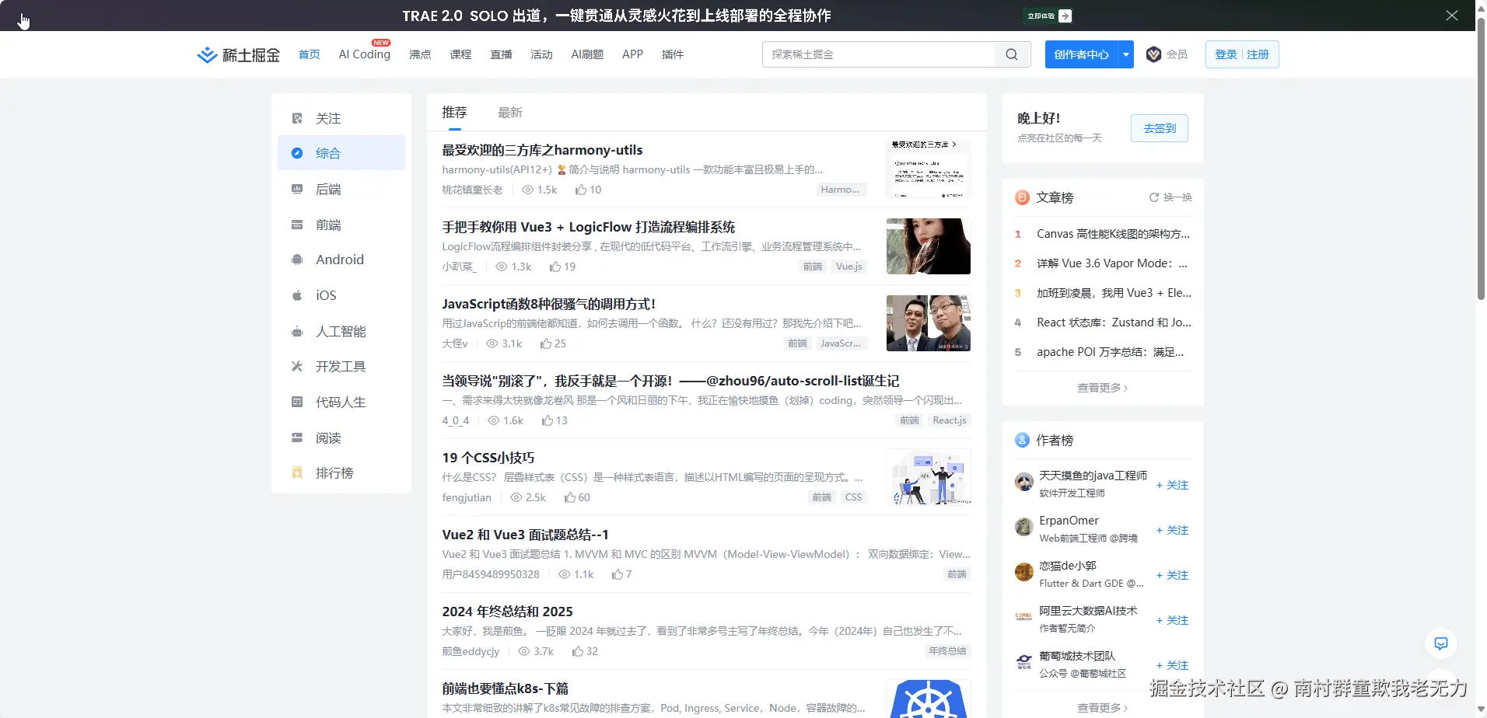Click like icon on auto-scroll-list article

click(x=548, y=420)
